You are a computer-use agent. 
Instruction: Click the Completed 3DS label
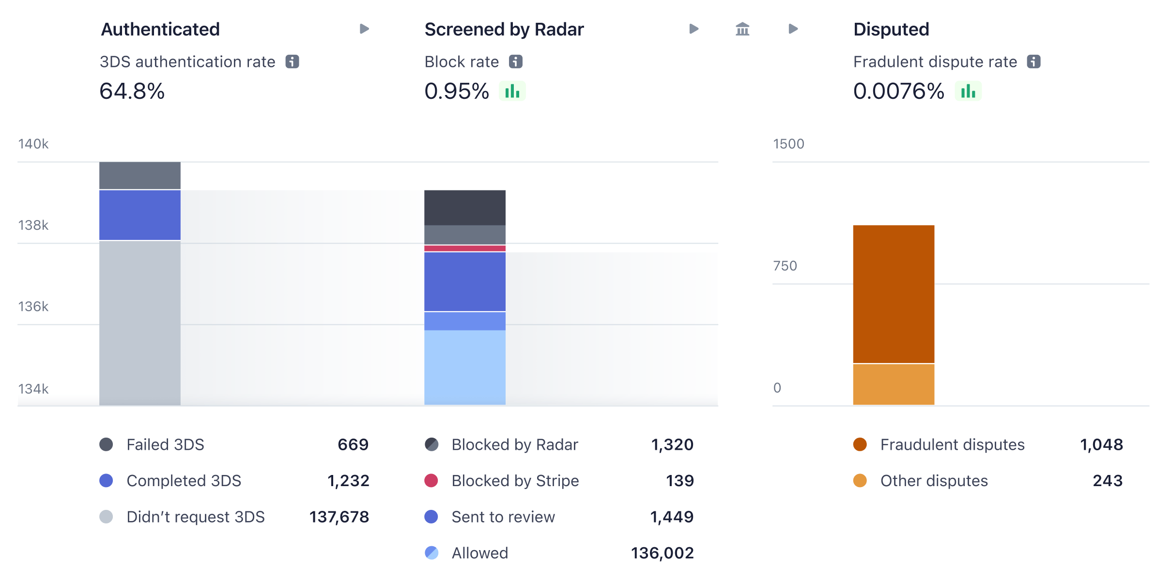point(184,481)
